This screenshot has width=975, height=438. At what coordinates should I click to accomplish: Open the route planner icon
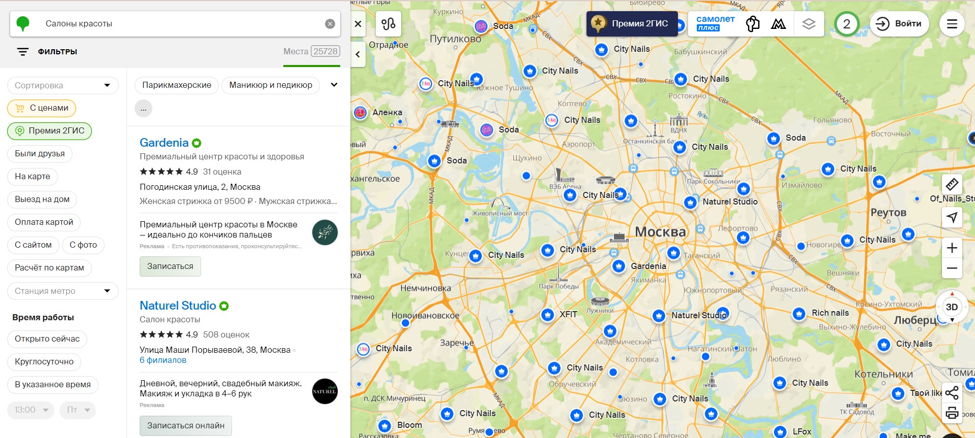(x=388, y=24)
